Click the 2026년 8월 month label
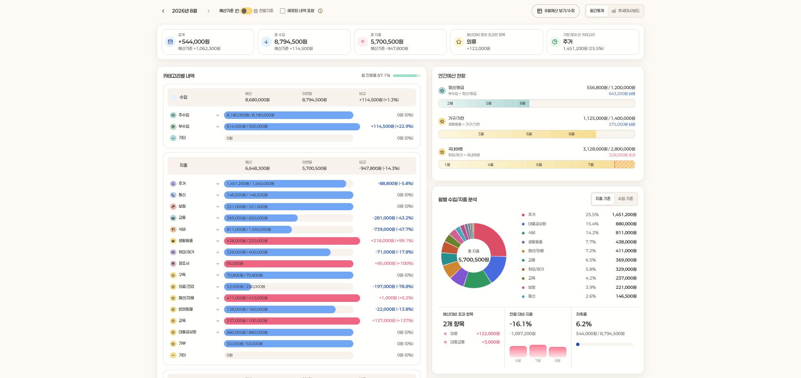 (x=184, y=11)
